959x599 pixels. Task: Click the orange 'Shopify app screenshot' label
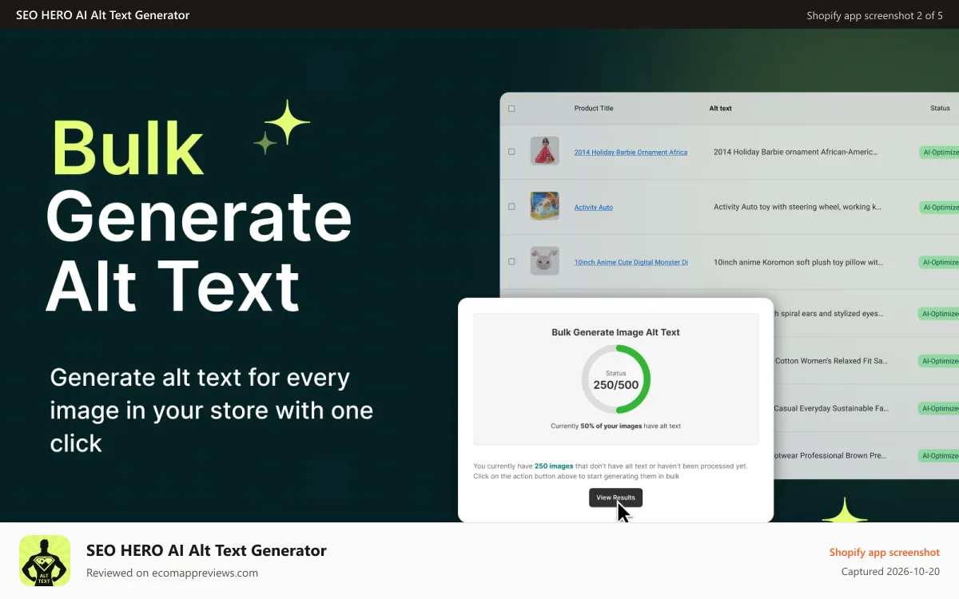885,552
